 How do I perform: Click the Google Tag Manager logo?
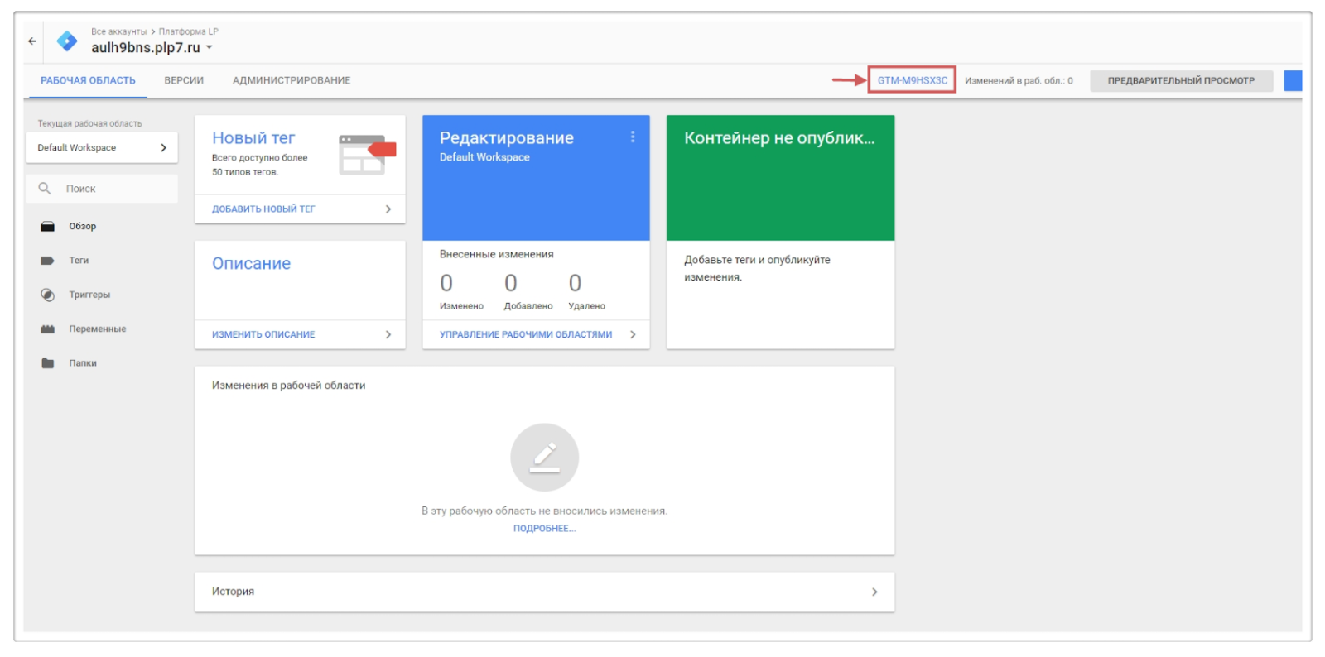pyautogui.click(x=67, y=41)
